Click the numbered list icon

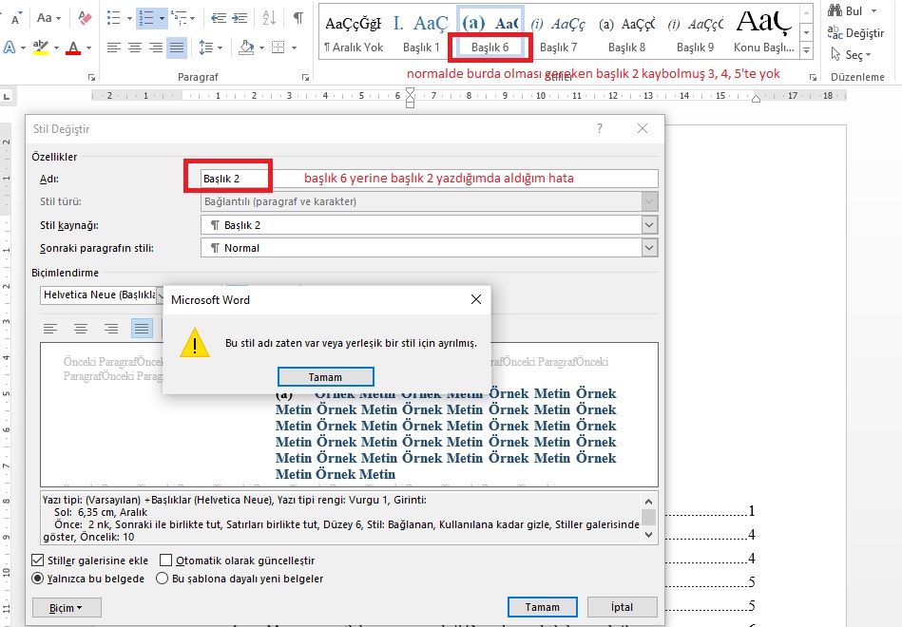click(146, 18)
